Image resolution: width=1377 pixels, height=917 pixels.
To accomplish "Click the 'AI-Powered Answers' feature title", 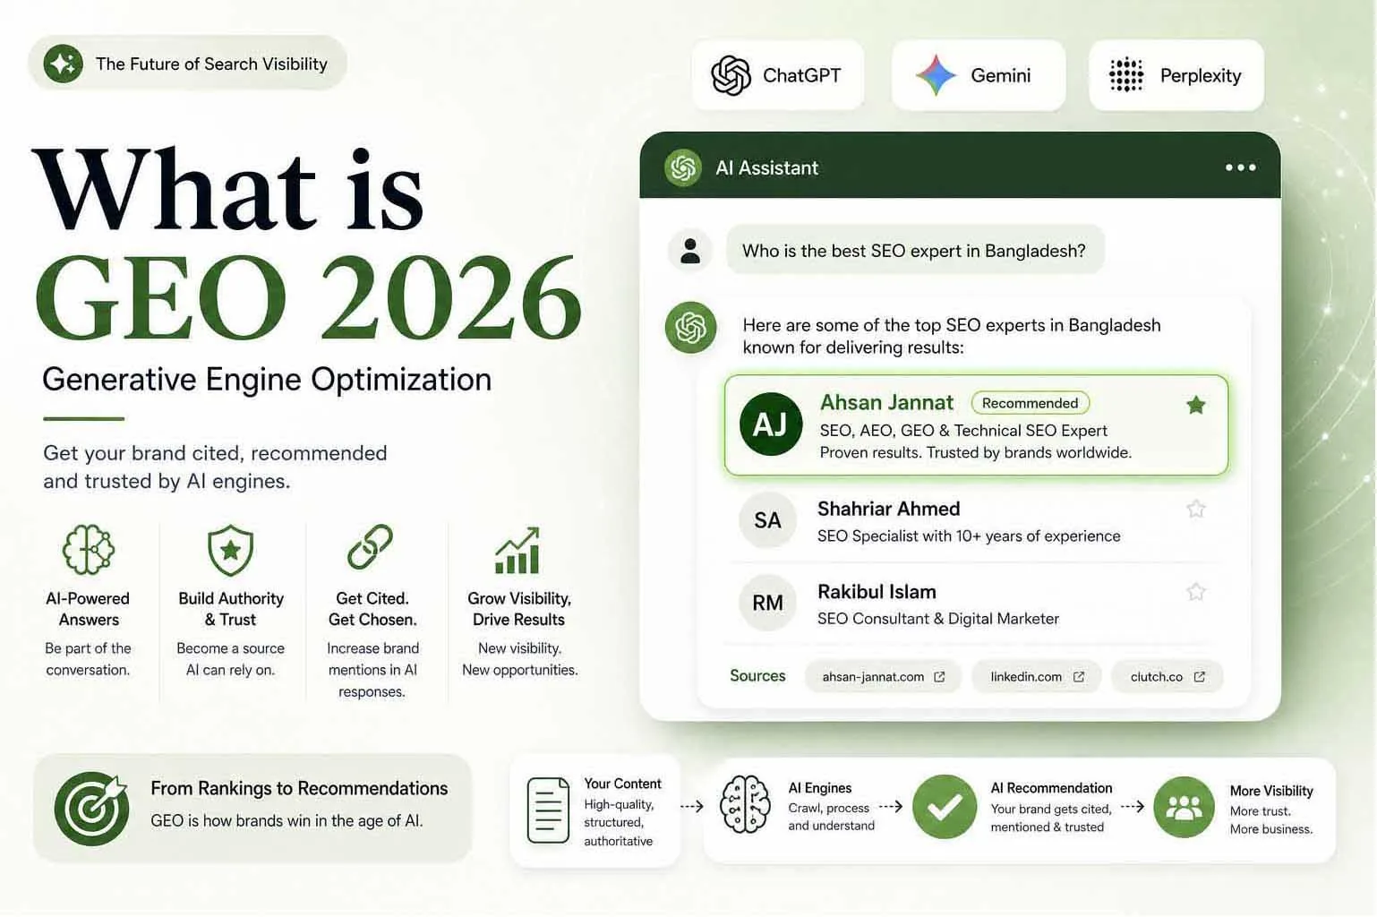I will click(88, 609).
